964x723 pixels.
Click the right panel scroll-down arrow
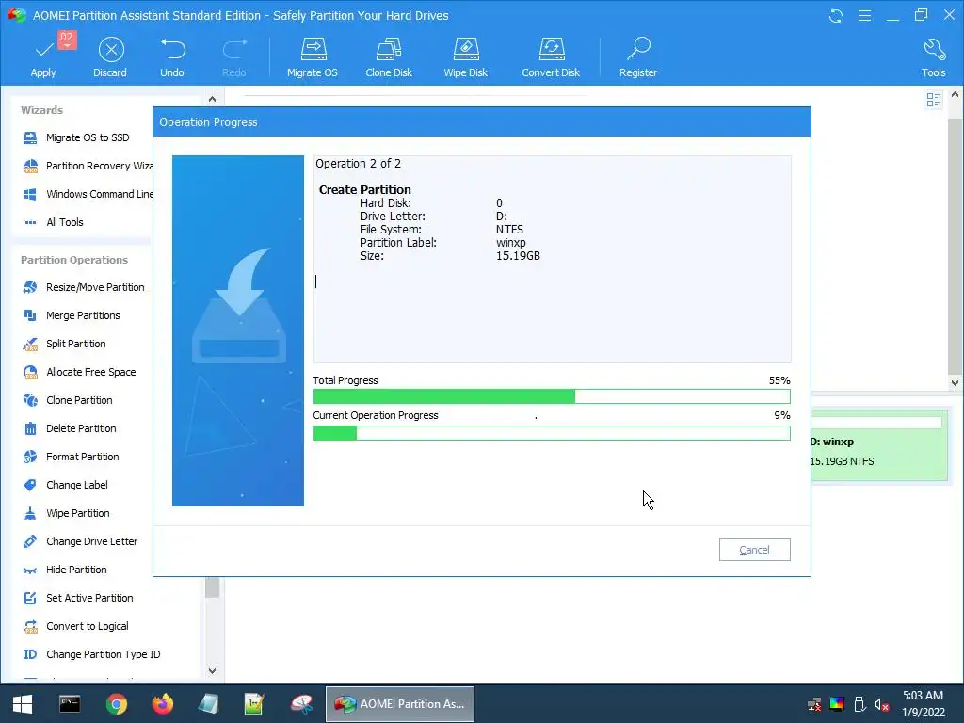point(955,382)
